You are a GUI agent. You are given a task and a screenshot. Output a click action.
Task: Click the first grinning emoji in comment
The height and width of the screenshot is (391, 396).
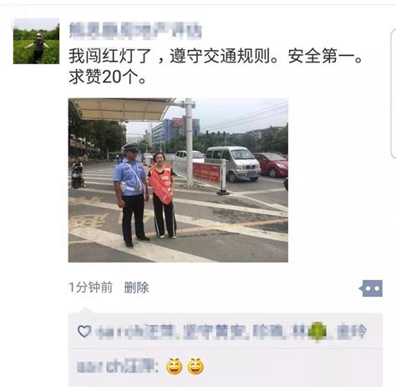tap(175, 366)
